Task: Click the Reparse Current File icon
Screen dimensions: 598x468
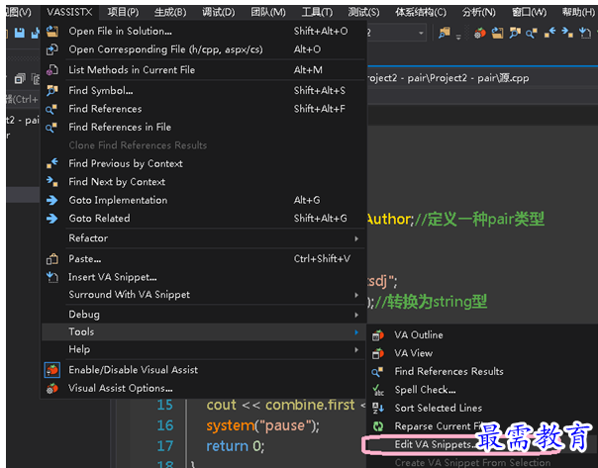Action: (x=378, y=426)
